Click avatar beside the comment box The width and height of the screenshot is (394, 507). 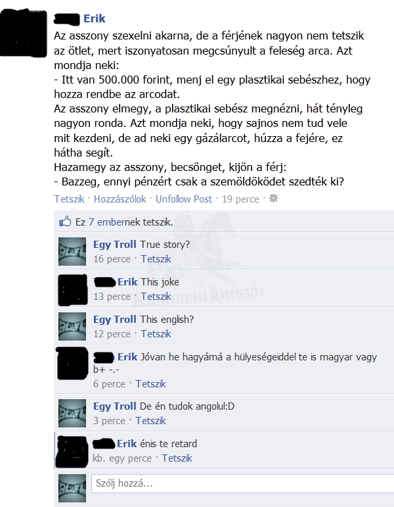(x=72, y=488)
